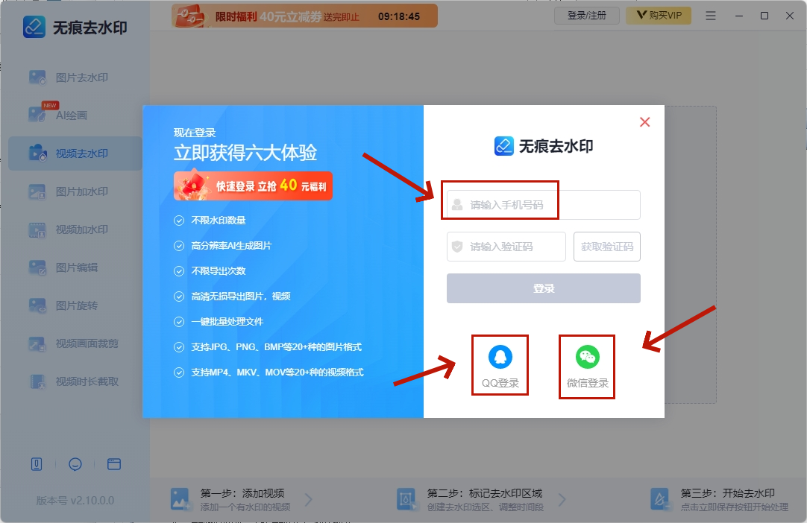Minimize the application window
The height and width of the screenshot is (523, 807).
[739, 16]
